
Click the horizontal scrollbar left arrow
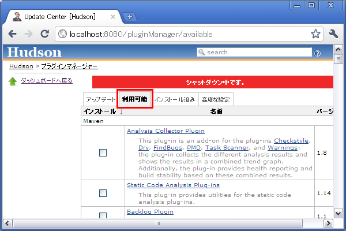pos(7,223)
